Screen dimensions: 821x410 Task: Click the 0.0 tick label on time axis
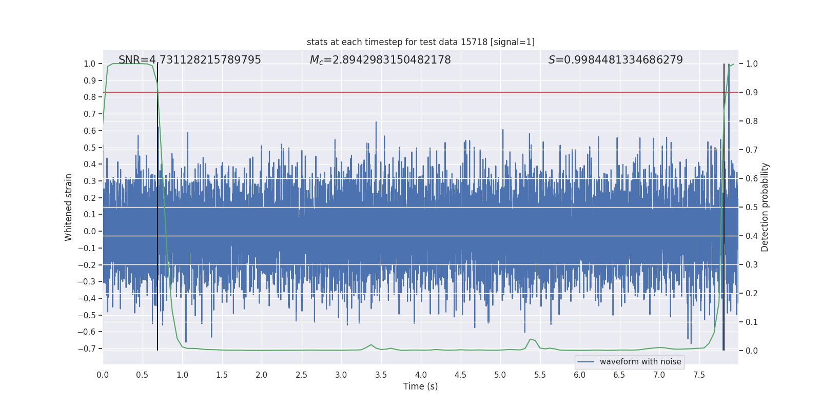tap(103, 375)
